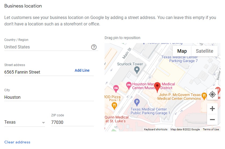Click the Country/Region help question mark icon
The image size is (225, 149).
coord(94,47)
